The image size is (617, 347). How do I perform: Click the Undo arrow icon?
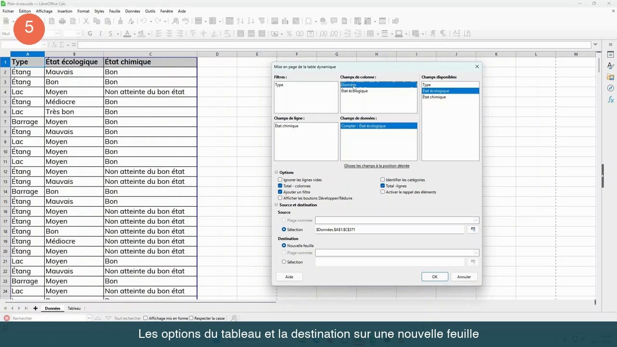pyautogui.click(x=143, y=21)
